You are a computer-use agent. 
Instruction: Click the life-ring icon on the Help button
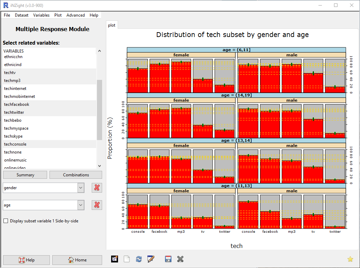[x=21, y=260]
